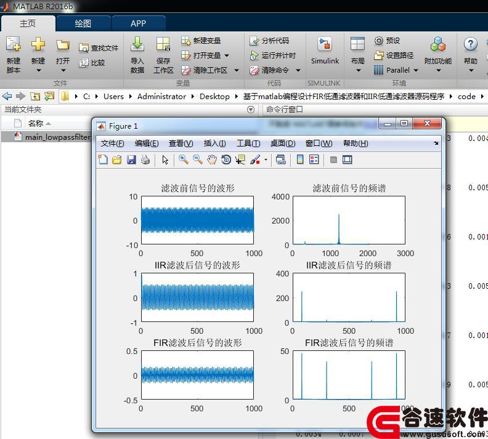
Task: Expand the 清除工作区 dropdown arrow
Action: coord(237,71)
